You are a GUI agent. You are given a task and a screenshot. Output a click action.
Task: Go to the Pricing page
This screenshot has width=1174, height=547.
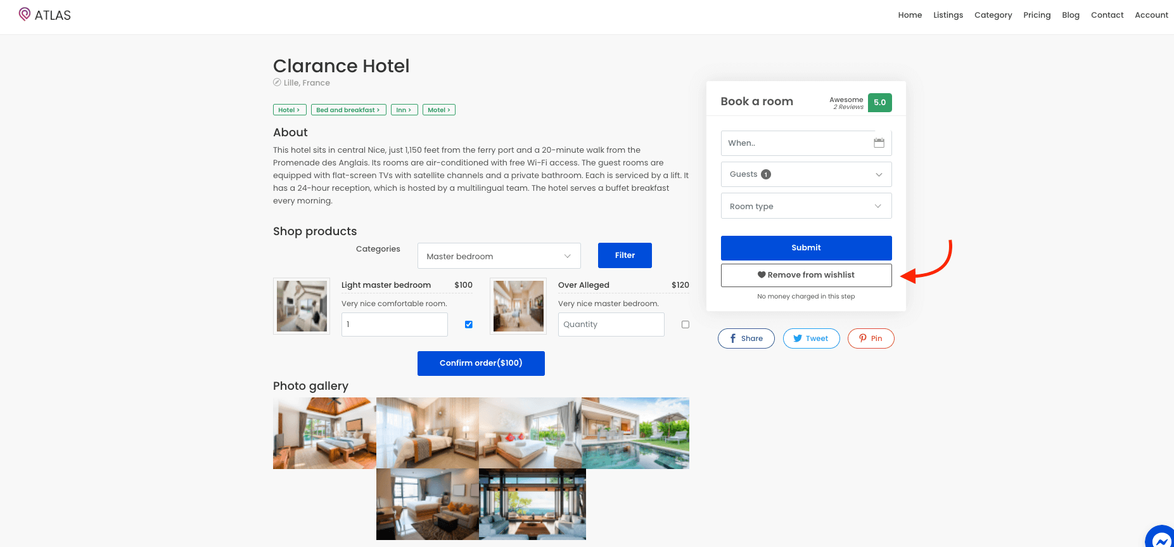[x=1037, y=15]
